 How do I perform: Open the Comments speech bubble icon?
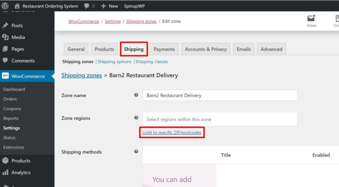pos(5,61)
